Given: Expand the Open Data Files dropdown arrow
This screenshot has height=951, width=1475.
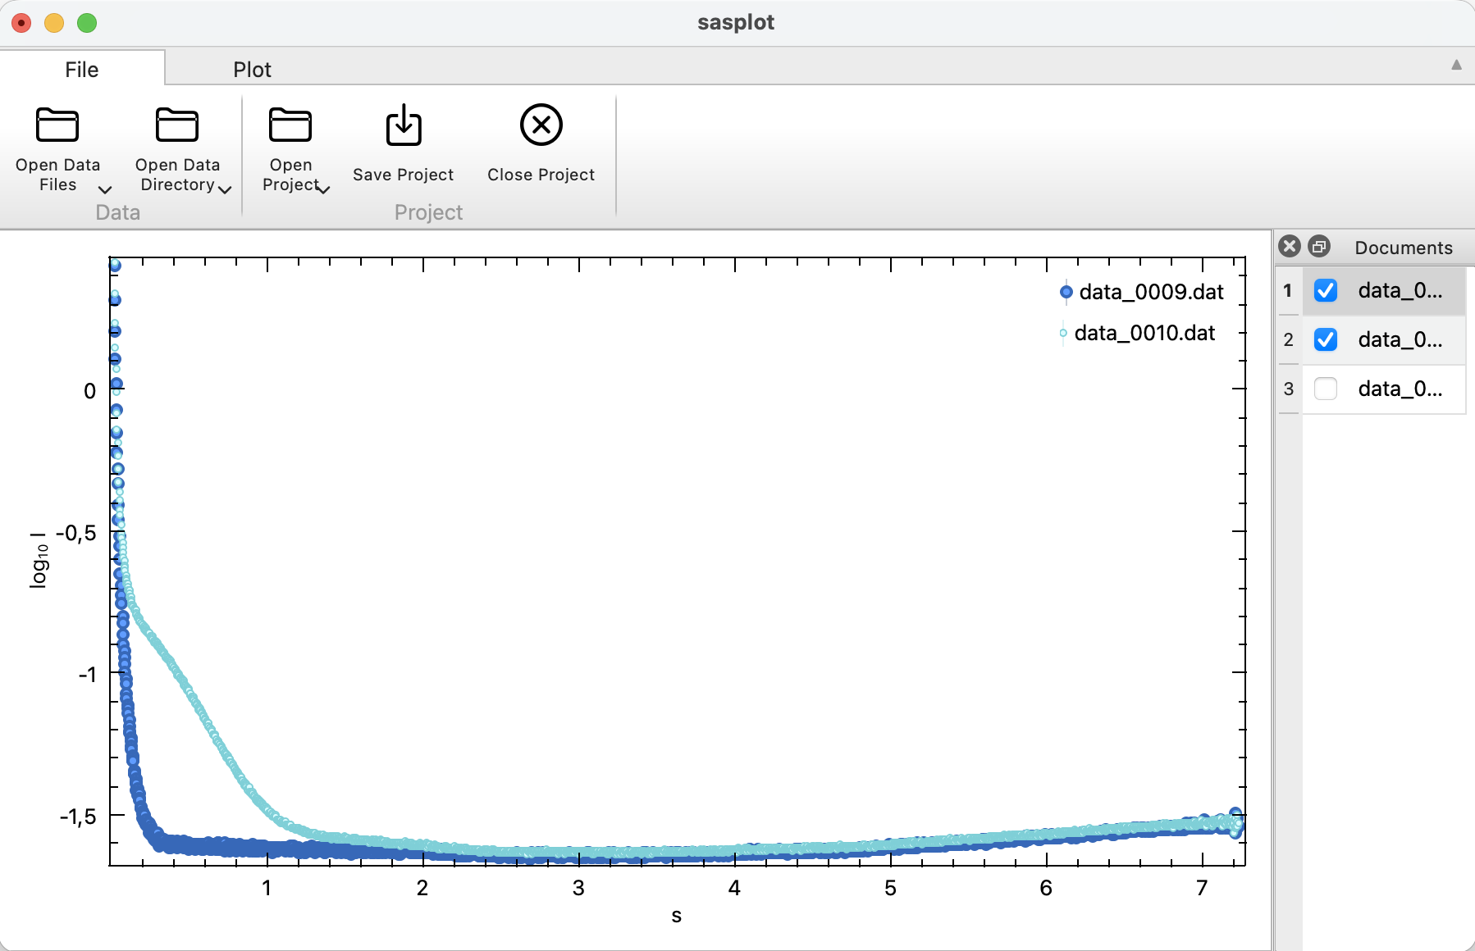Looking at the screenshot, I should [105, 189].
